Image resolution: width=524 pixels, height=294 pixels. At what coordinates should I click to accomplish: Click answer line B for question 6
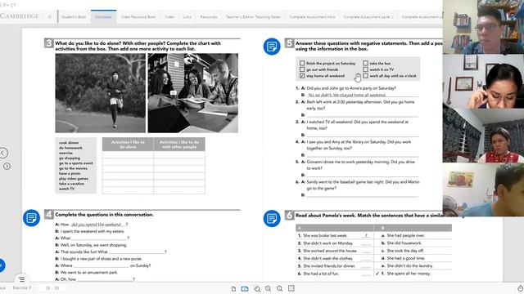362,194
